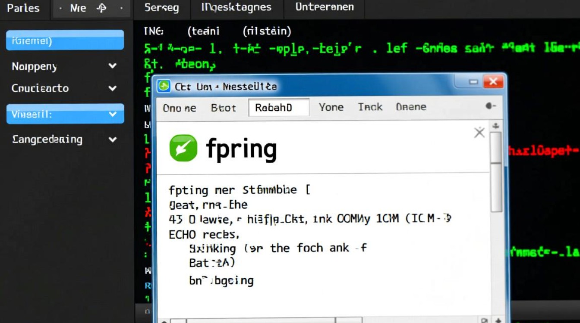Expand the Cnuciracto chevron
This screenshot has width=580, height=323.
[113, 88]
